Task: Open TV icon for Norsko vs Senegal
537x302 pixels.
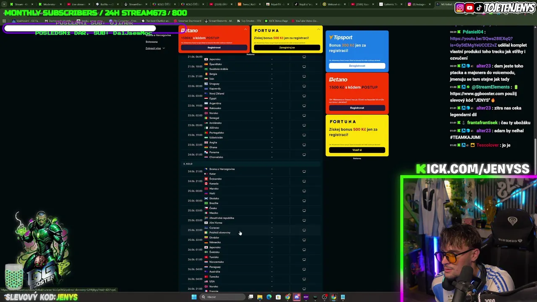Action: tap(304, 115)
